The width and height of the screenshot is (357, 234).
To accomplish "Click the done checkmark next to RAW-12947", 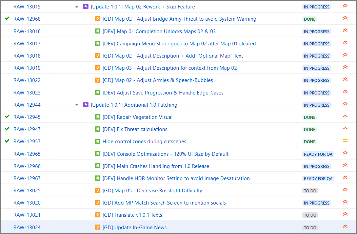I will click(7, 129).
